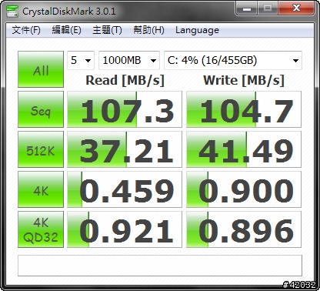Image resolution: width=320 pixels, height=291 pixels.
Task: Open the Language menu
Action: pyautogui.click(x=197, y=30)
